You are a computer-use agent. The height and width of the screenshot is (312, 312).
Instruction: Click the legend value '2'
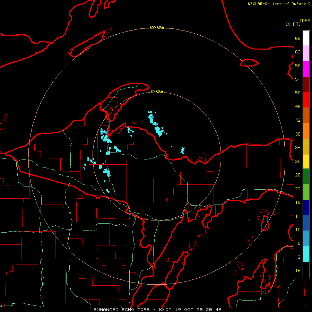pos(299,257)
